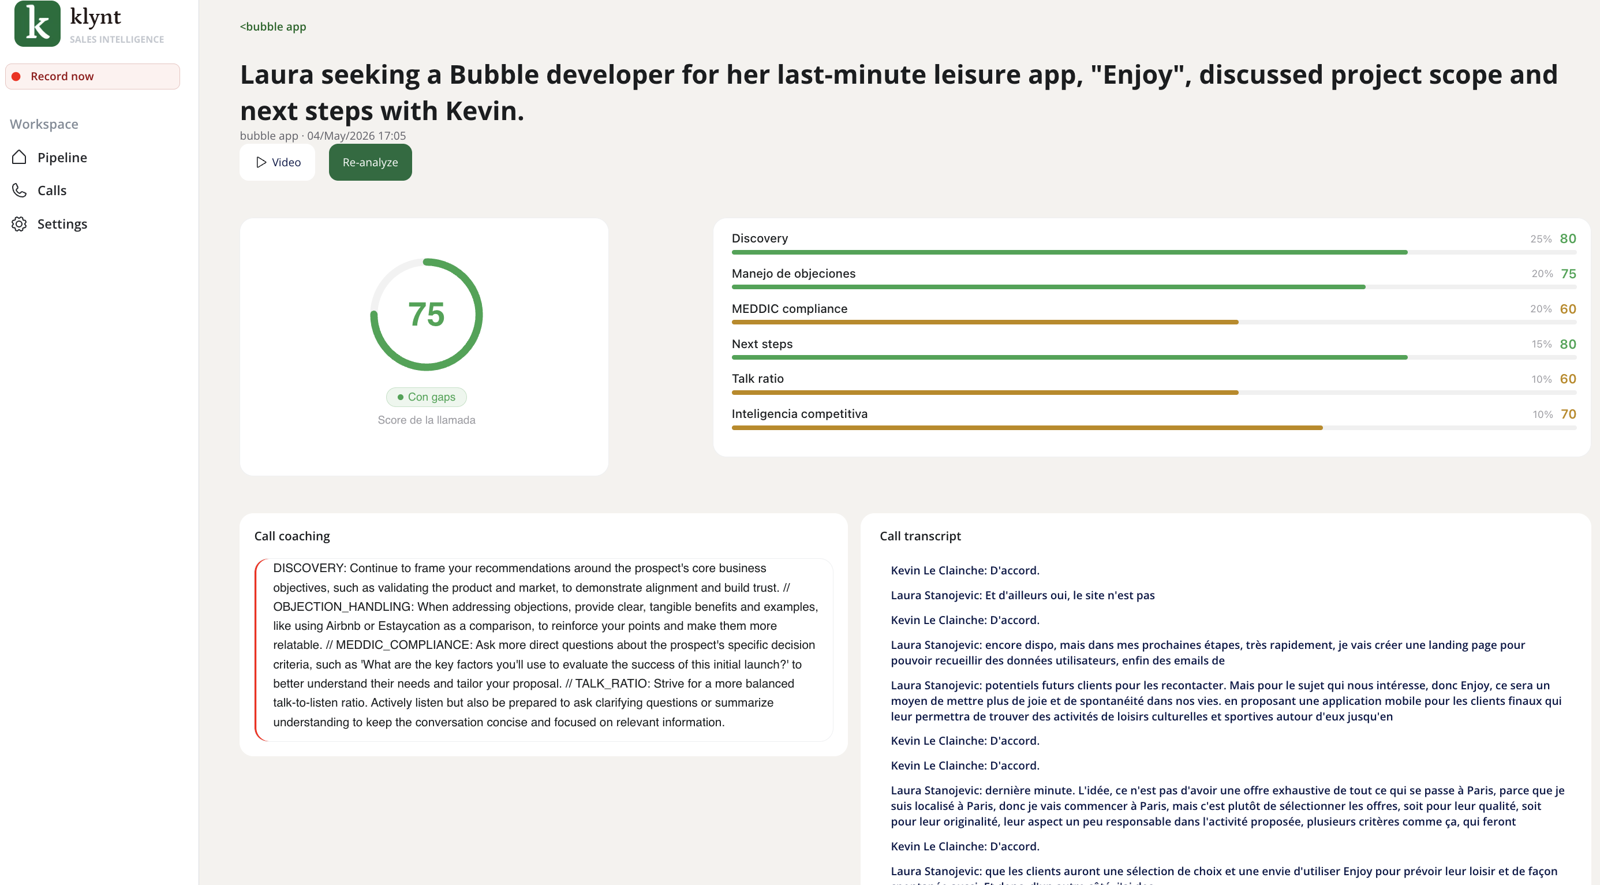Click the Manejo de objeciones score bar
The width and height of the screenshot is (1600, 885).
pyautogui.click(x=1153, y=287)
